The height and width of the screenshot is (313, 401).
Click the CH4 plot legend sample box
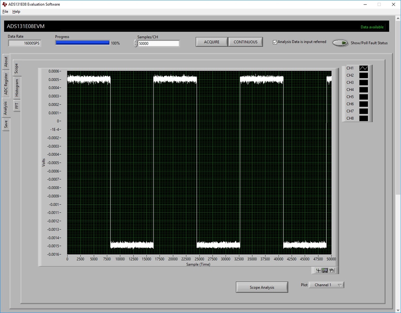(x=364, y=90)
